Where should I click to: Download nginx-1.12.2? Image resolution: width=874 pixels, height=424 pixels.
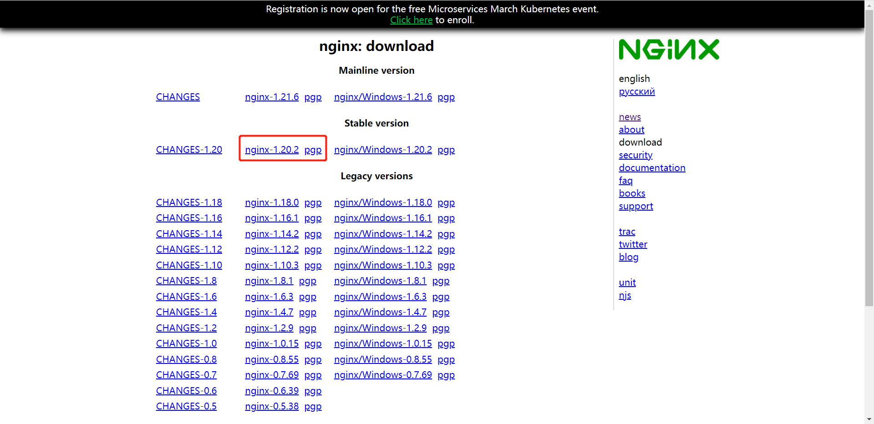(272, 249)
